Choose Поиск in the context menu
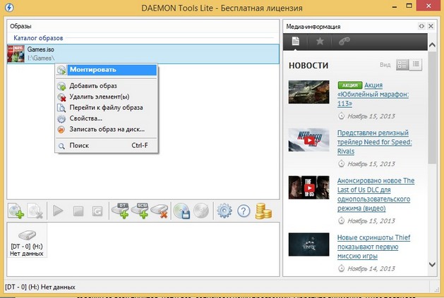 point(107,145)
